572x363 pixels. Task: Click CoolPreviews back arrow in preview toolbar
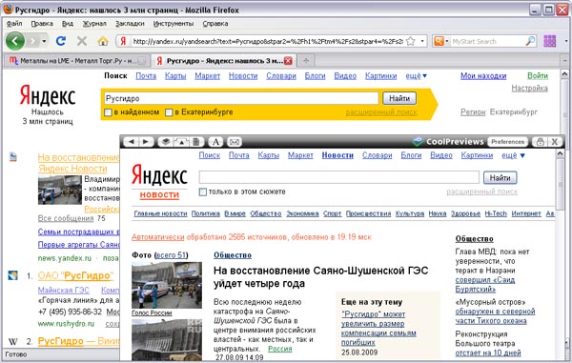(133, 142)
